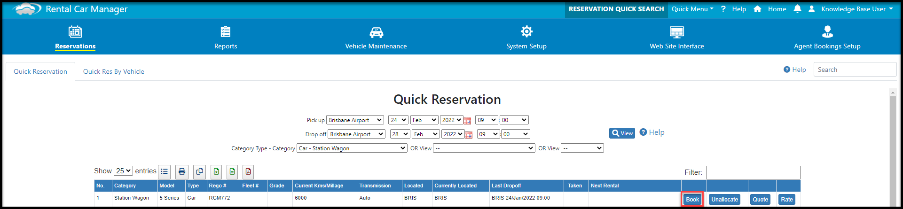Go to System Setup
This screenshot has width=903, height=209.
526,38
